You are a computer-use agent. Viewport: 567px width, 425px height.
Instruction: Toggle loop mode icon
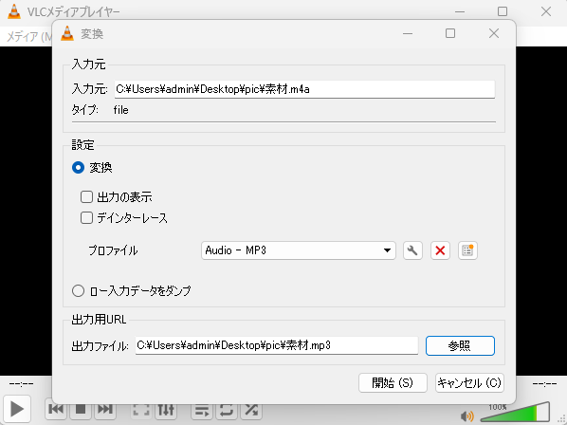click(227, 410)
